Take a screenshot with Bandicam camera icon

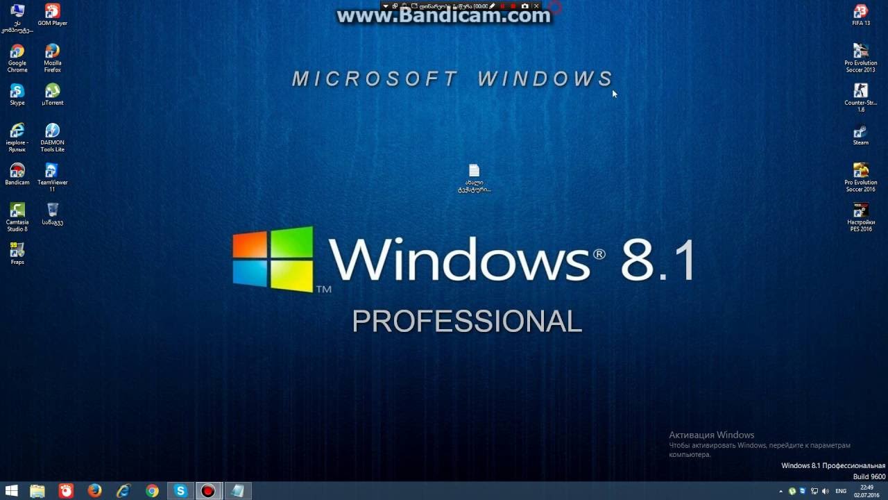(x=524, y=6)
